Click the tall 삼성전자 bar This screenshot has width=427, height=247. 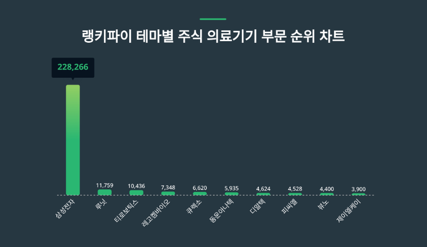pyautogui.click(x=73, y=140)
